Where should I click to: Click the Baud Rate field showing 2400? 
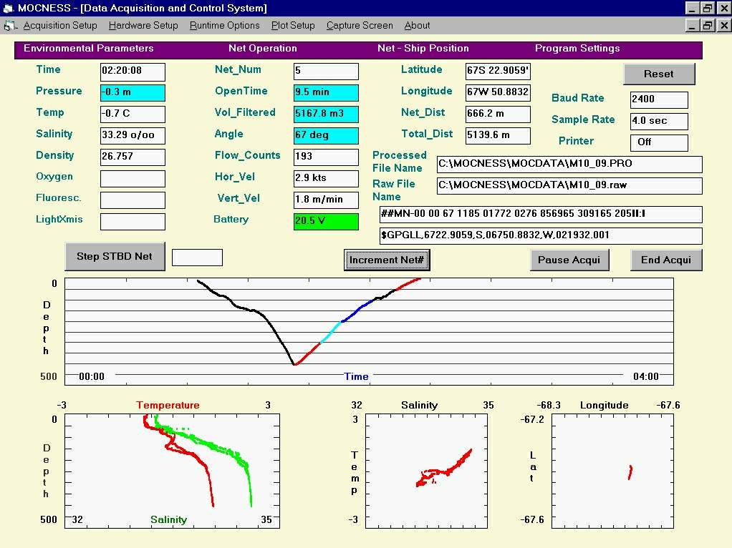(x=659, y=100)
